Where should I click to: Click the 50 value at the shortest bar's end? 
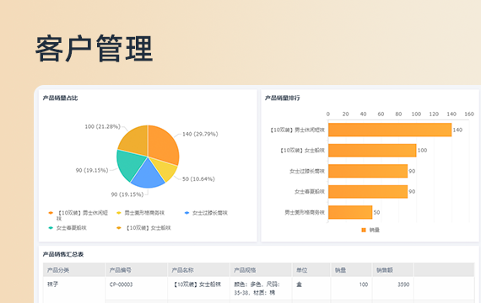(x=376, y=212)
